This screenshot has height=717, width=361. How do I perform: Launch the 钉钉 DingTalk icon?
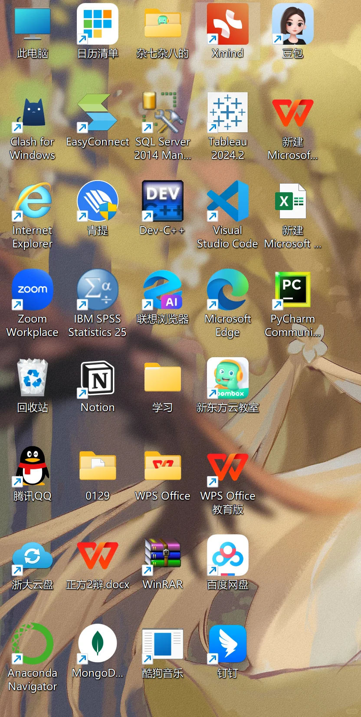pos(228,644)
